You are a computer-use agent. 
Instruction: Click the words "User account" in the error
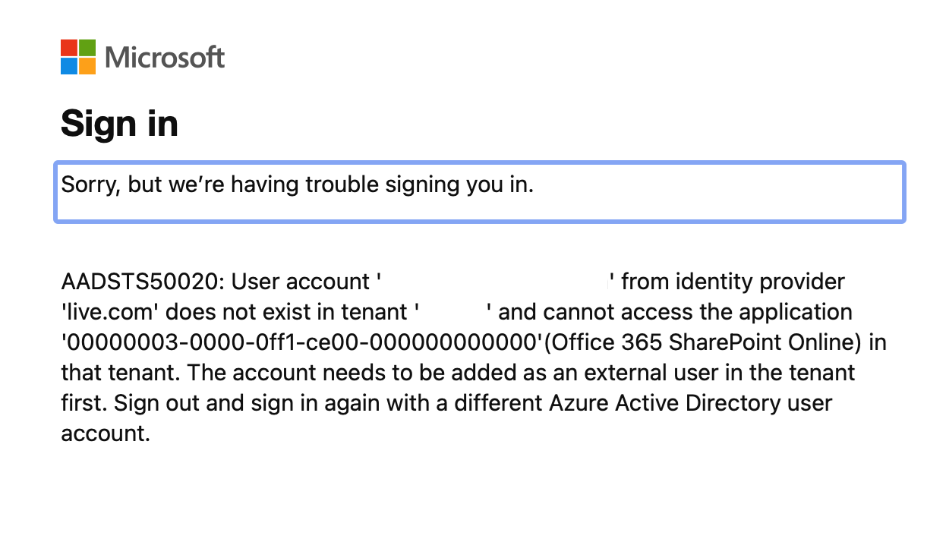300,282
